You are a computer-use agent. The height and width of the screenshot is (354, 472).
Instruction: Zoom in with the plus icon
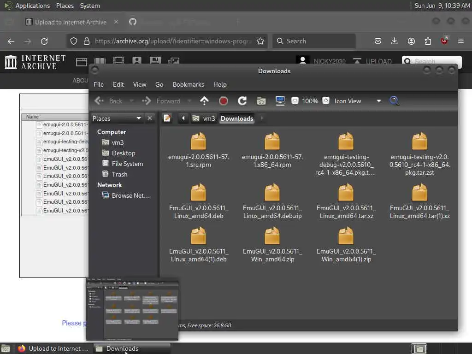326,100
